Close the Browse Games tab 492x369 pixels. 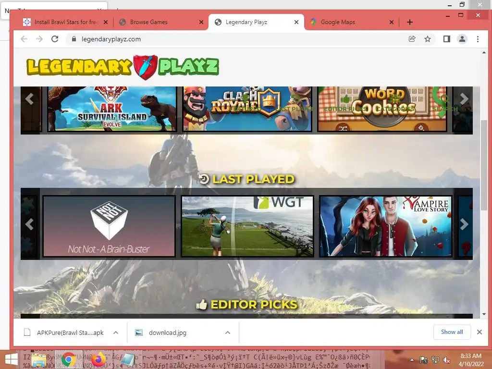coord(201,22)
